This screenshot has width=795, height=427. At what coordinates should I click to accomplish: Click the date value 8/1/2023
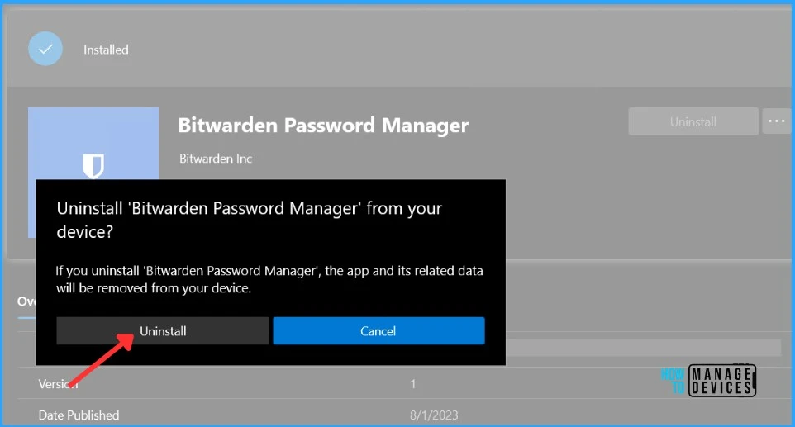pyautogui.click(x=434, y=415)
